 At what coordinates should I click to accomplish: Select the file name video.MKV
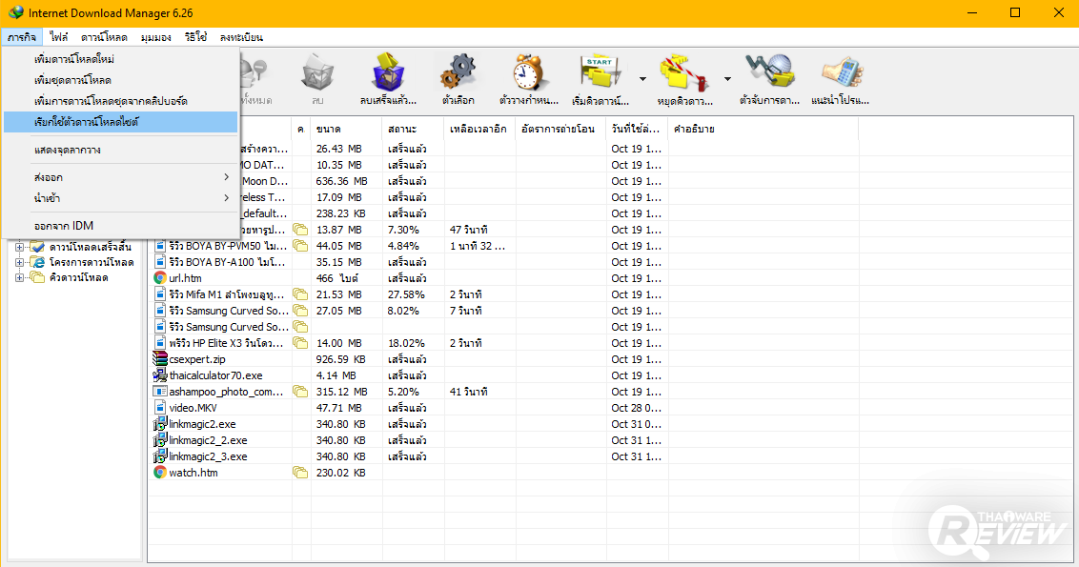click(193, 408)
